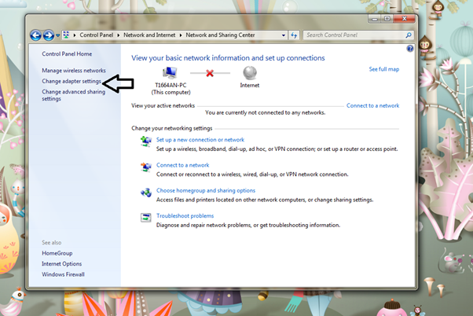
Task: Select Control Panel breadcrumb
Action: [x=96, y=35]
